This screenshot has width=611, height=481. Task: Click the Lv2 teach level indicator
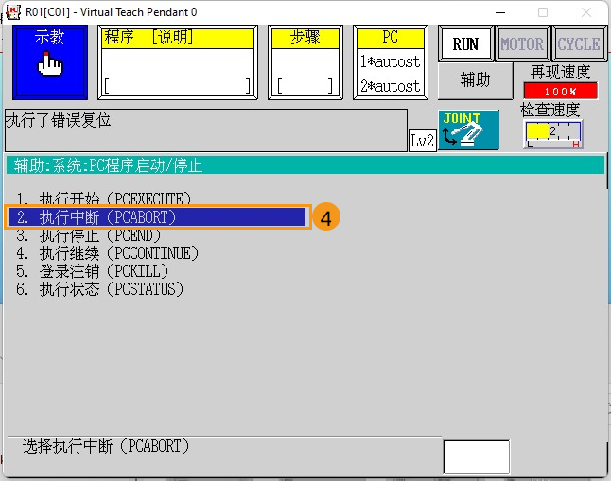[423, 141]
